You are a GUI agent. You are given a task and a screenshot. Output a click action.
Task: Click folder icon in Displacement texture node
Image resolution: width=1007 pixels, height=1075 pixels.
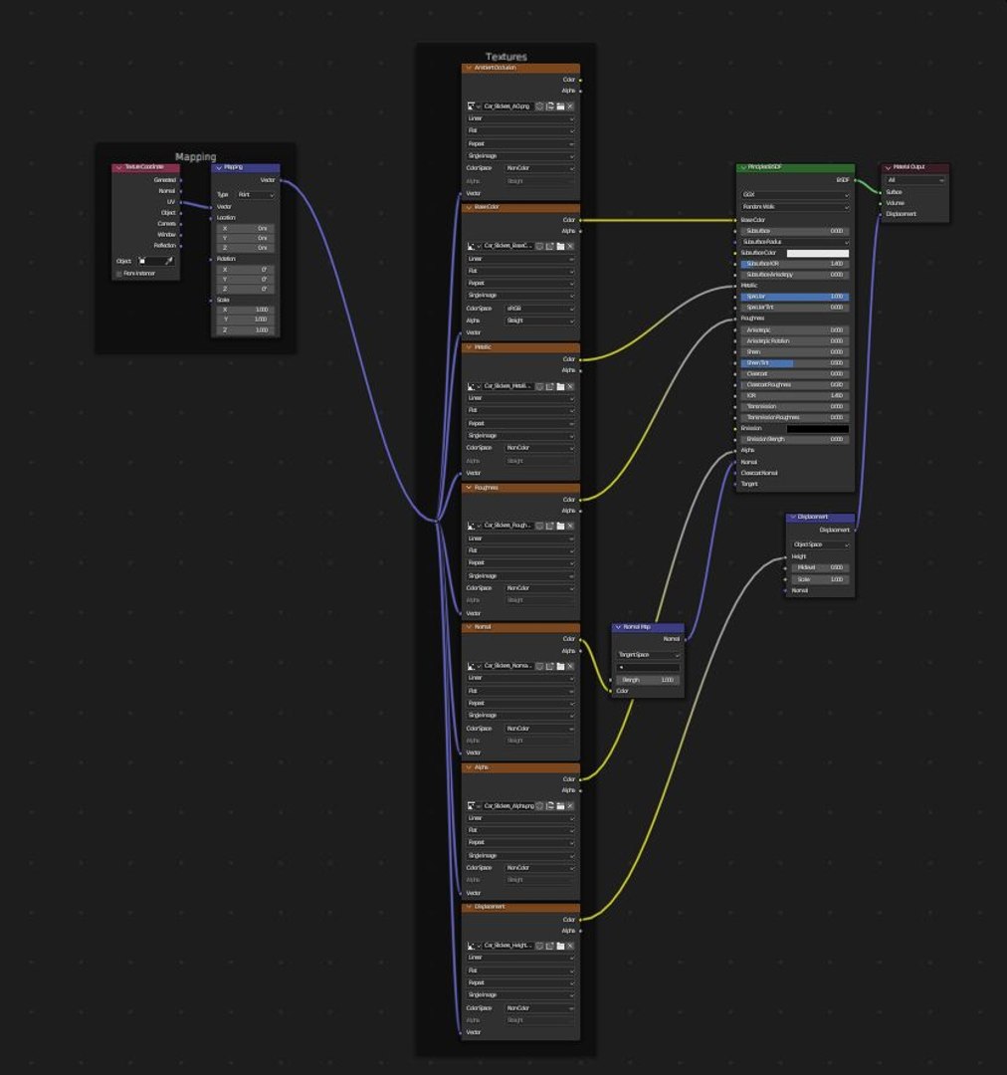pyautogui.click(x=560, y=947)
